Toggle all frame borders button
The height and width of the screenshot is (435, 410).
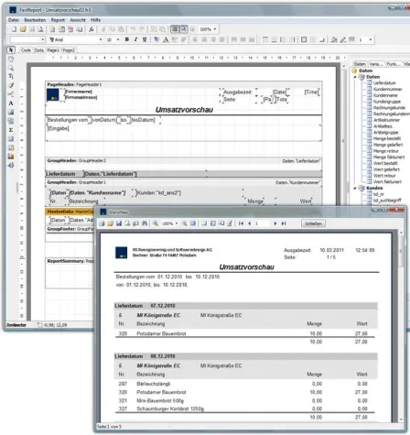[x=304, y=39]
